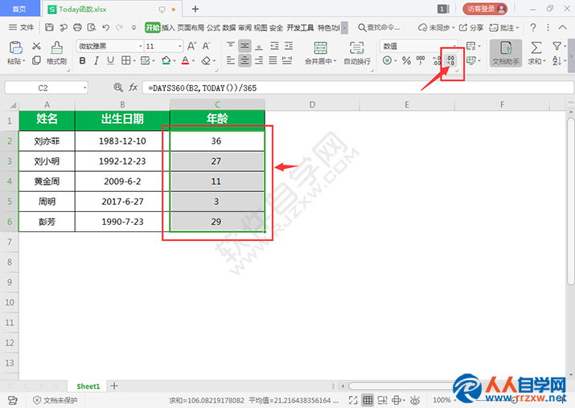
Task: Click the fx insert function icon
Action: (x=133, y=88)
